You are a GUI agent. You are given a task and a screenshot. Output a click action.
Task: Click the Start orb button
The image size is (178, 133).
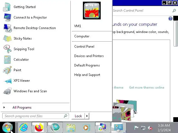tap(8, 127)
